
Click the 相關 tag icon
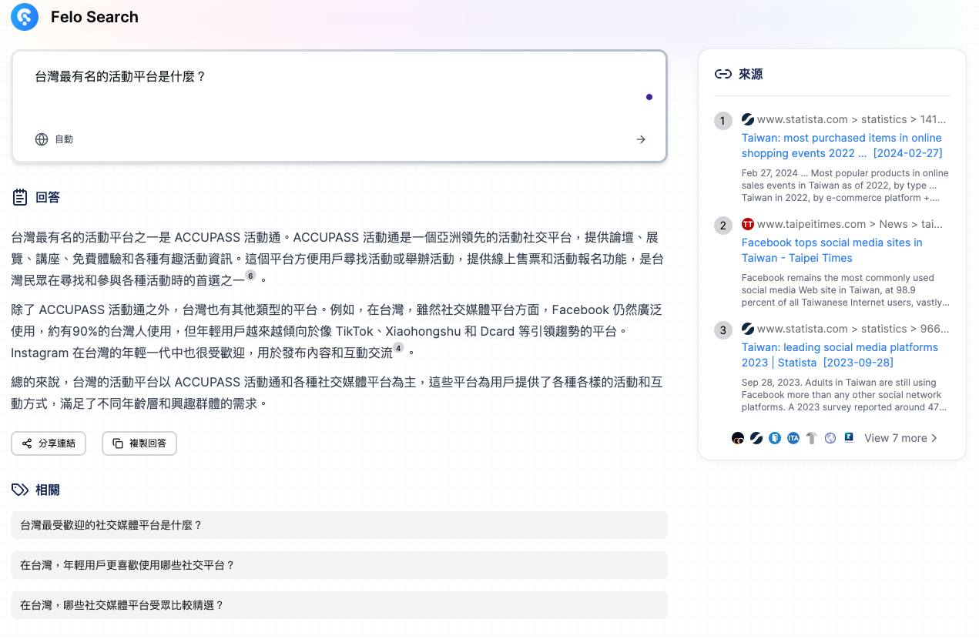(20, 490)
